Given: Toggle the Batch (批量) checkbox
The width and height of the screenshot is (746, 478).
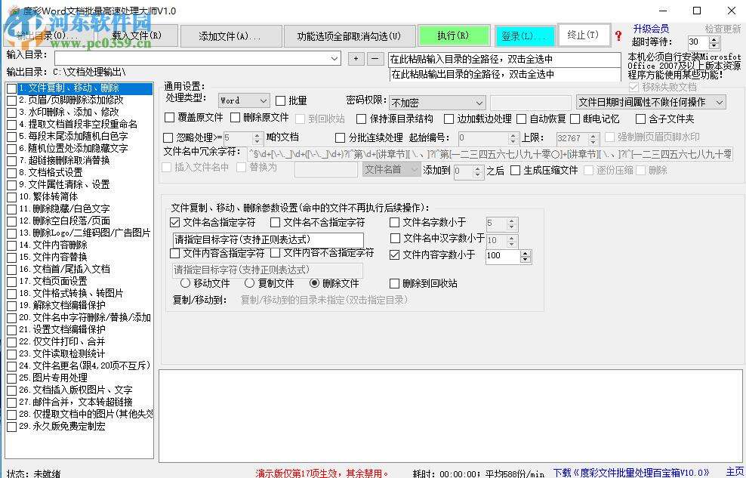Looking at the screenshot, I should pos(281,100).
